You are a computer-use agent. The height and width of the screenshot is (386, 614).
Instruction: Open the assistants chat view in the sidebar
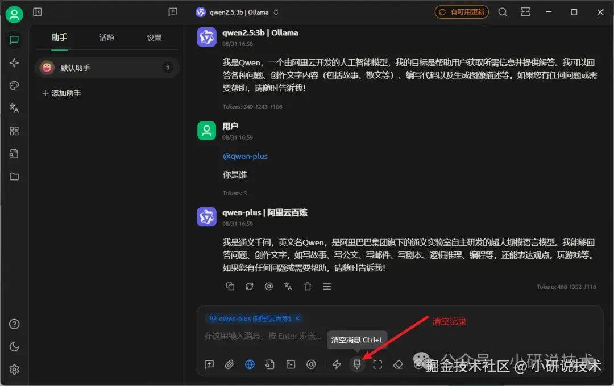click(x=14, y=40)
